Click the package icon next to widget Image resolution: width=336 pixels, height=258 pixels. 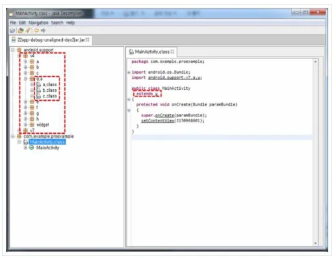coord(32,125)
